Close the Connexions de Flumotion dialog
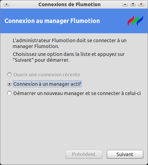The height and width of the screenshot is (165, 148). pyautogui.click(x=141, y=4)
